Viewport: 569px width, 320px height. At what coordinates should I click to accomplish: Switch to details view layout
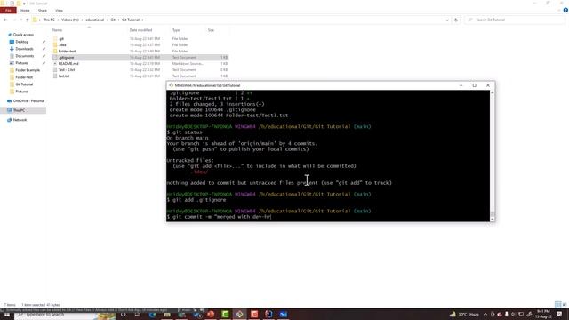pyautogui.click(x=557, y=304)
